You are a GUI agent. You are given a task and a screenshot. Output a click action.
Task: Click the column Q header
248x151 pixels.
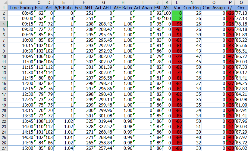click(x=241, y=2)
